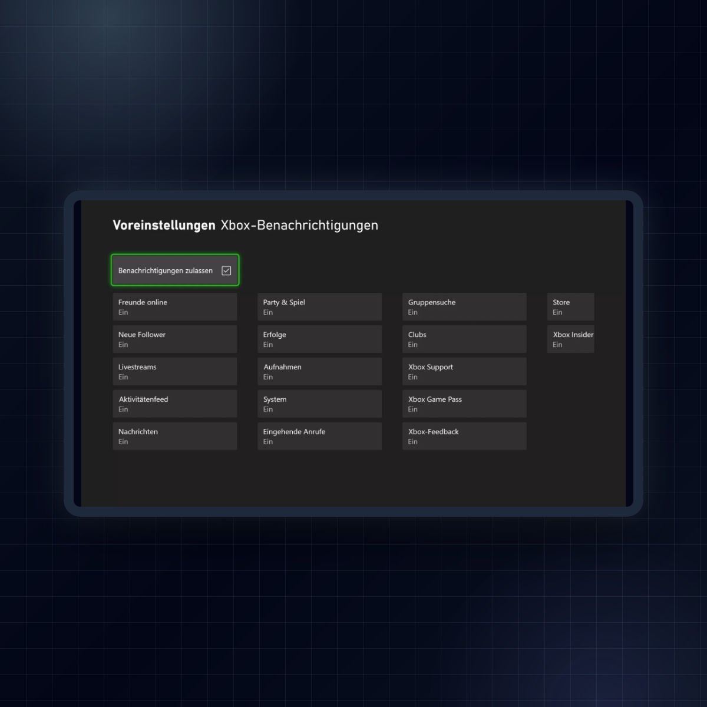Select the Gruppensuche notification tile
The height and width of the screenshot is (707, 707).
(x=465, y=307)
